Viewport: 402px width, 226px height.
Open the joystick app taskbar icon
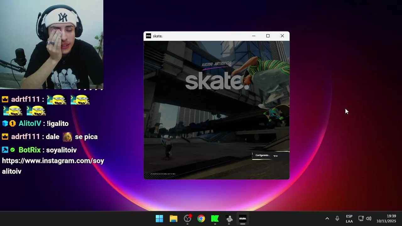pyautogui.click(x=229, y=218)
